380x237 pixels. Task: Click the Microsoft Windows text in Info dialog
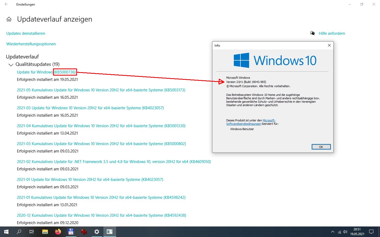coord(238,78)
